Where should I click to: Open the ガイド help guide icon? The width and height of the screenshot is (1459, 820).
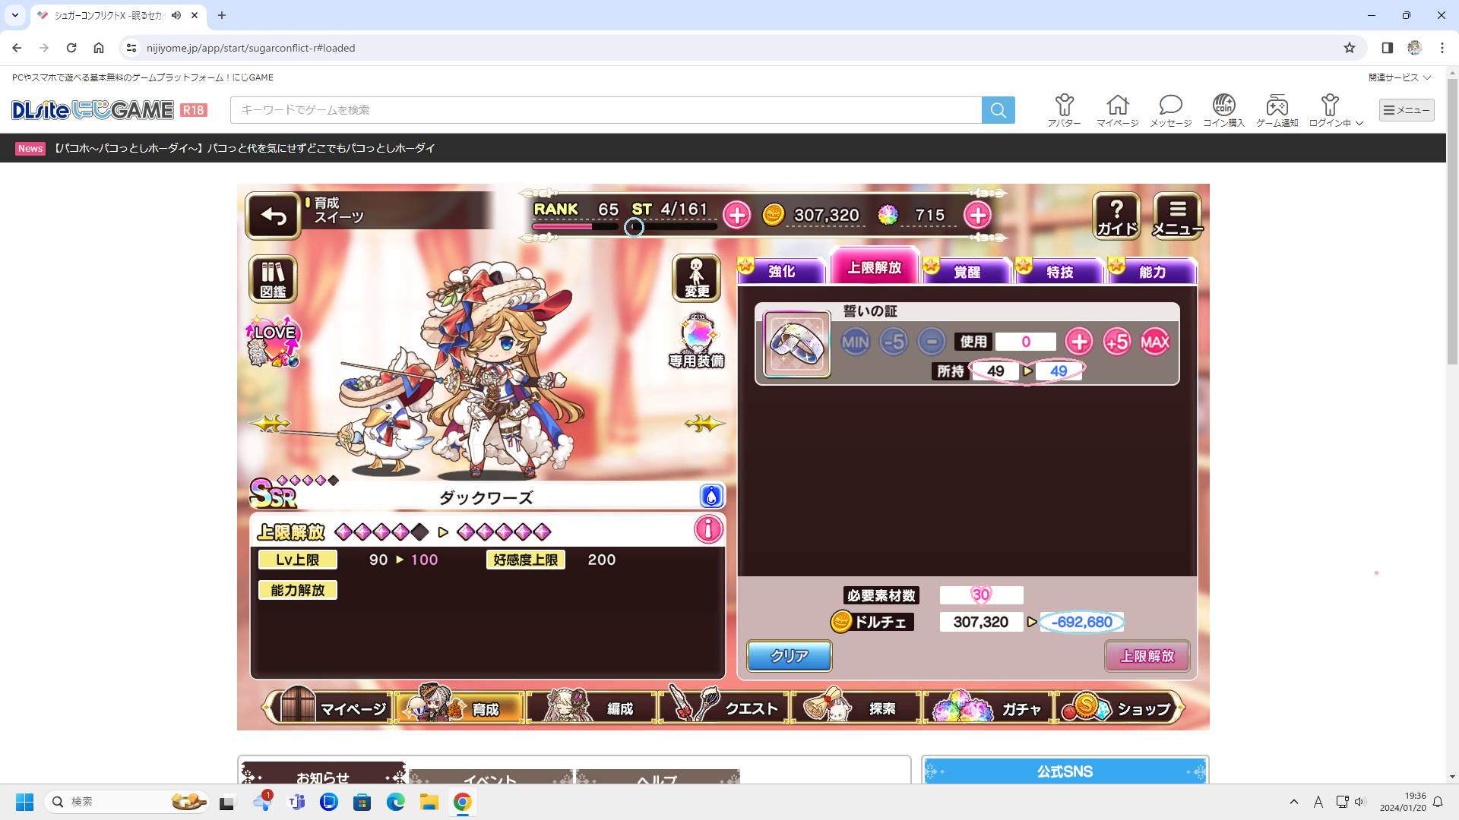tap(1116, 216)
